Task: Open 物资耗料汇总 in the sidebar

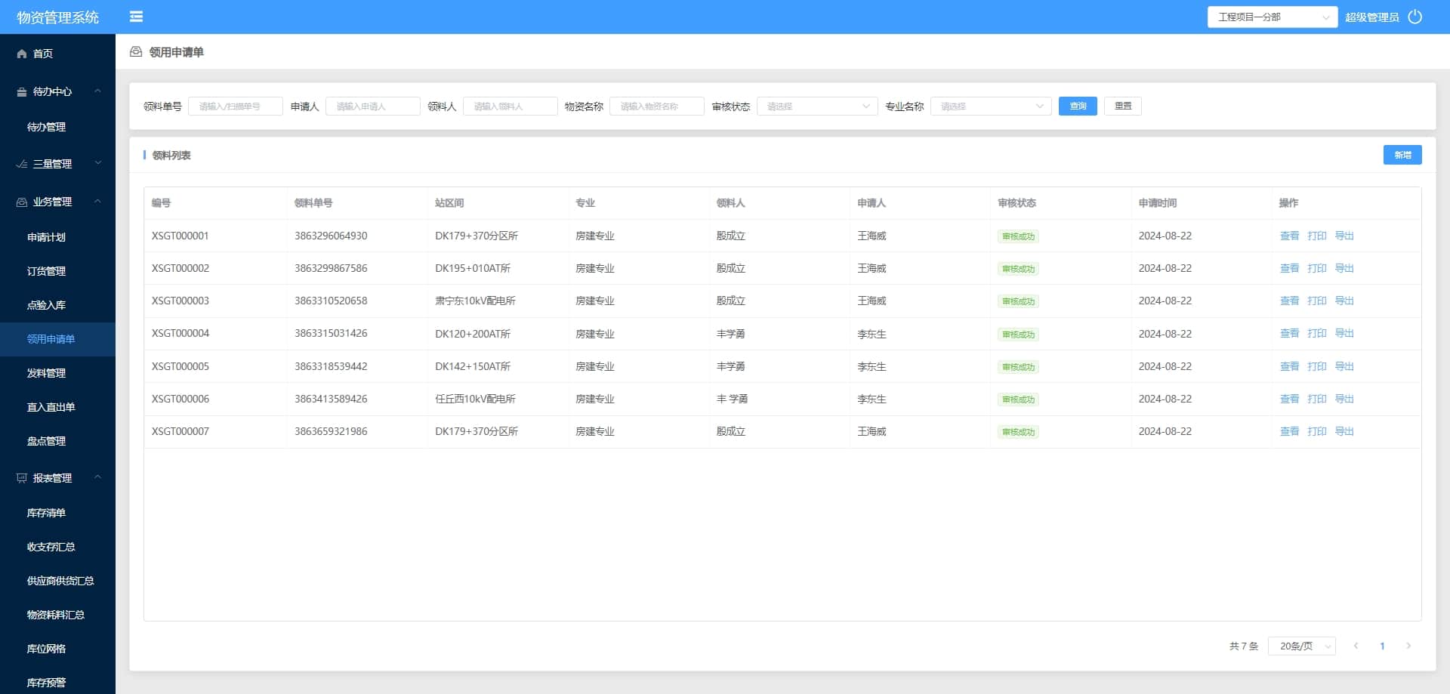Action: [57, 615]
